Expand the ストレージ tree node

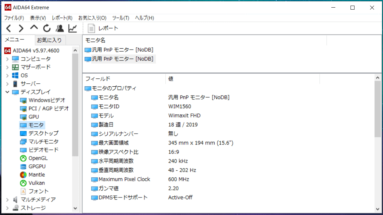pyautogui.click(x=7, y=208)
